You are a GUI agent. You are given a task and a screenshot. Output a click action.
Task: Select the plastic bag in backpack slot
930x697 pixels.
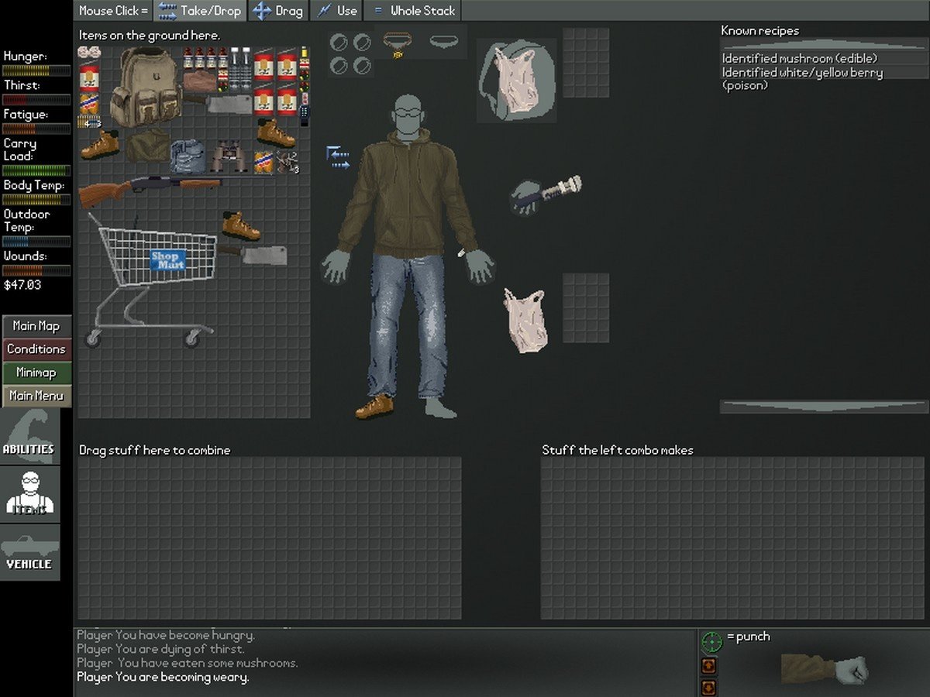(x=515, y=80)
